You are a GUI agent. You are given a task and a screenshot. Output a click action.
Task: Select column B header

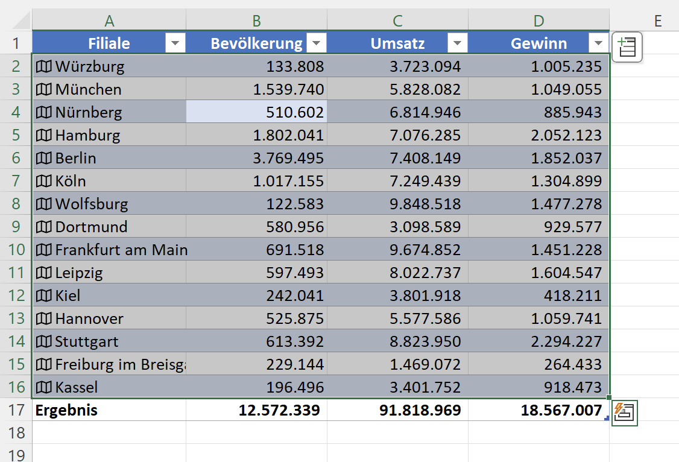point(256,20)
